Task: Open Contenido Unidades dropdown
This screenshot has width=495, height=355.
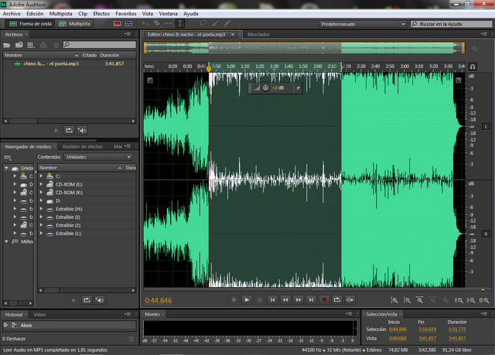Action: [x=98, y=157]
